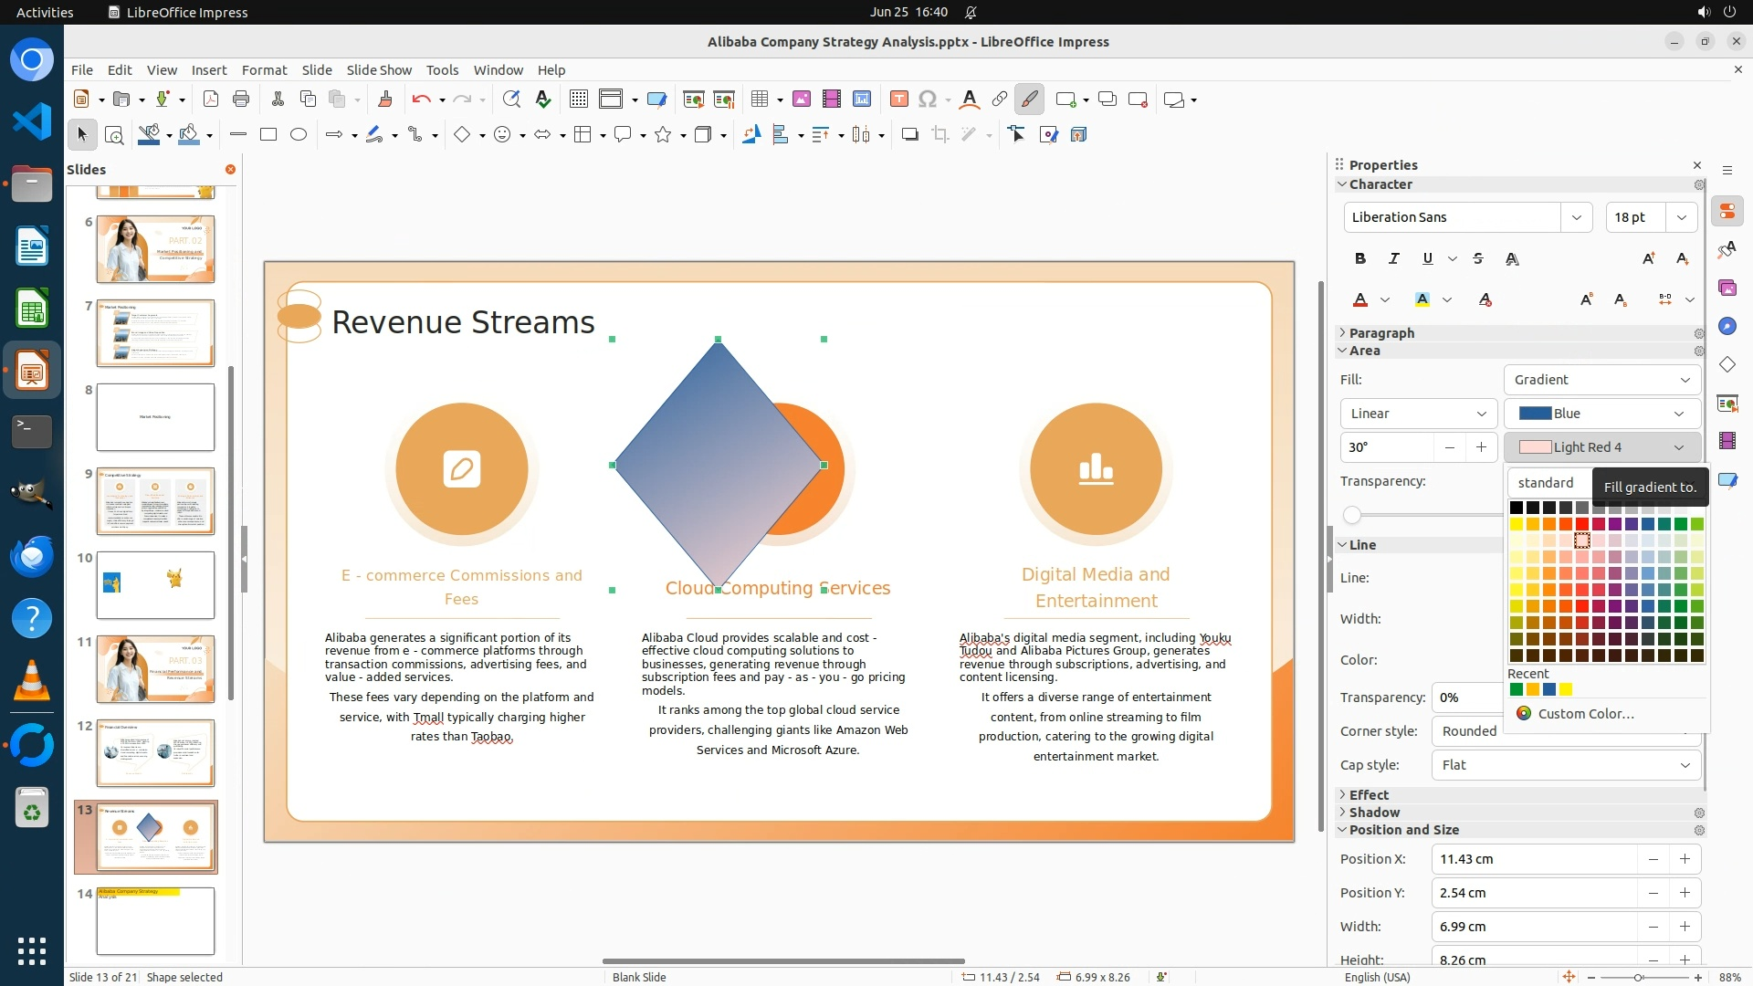Click the Shadow toggle icon in toolbar
Viewport: 1753px width, 986px height.
(909, 135)
